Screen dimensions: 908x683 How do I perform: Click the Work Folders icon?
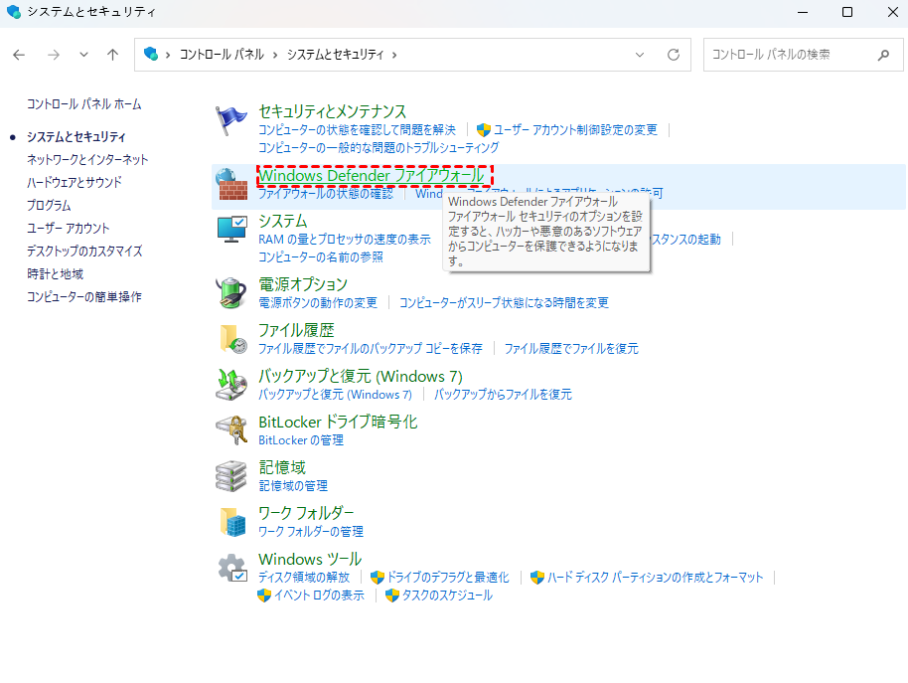(x=231, y=521)
